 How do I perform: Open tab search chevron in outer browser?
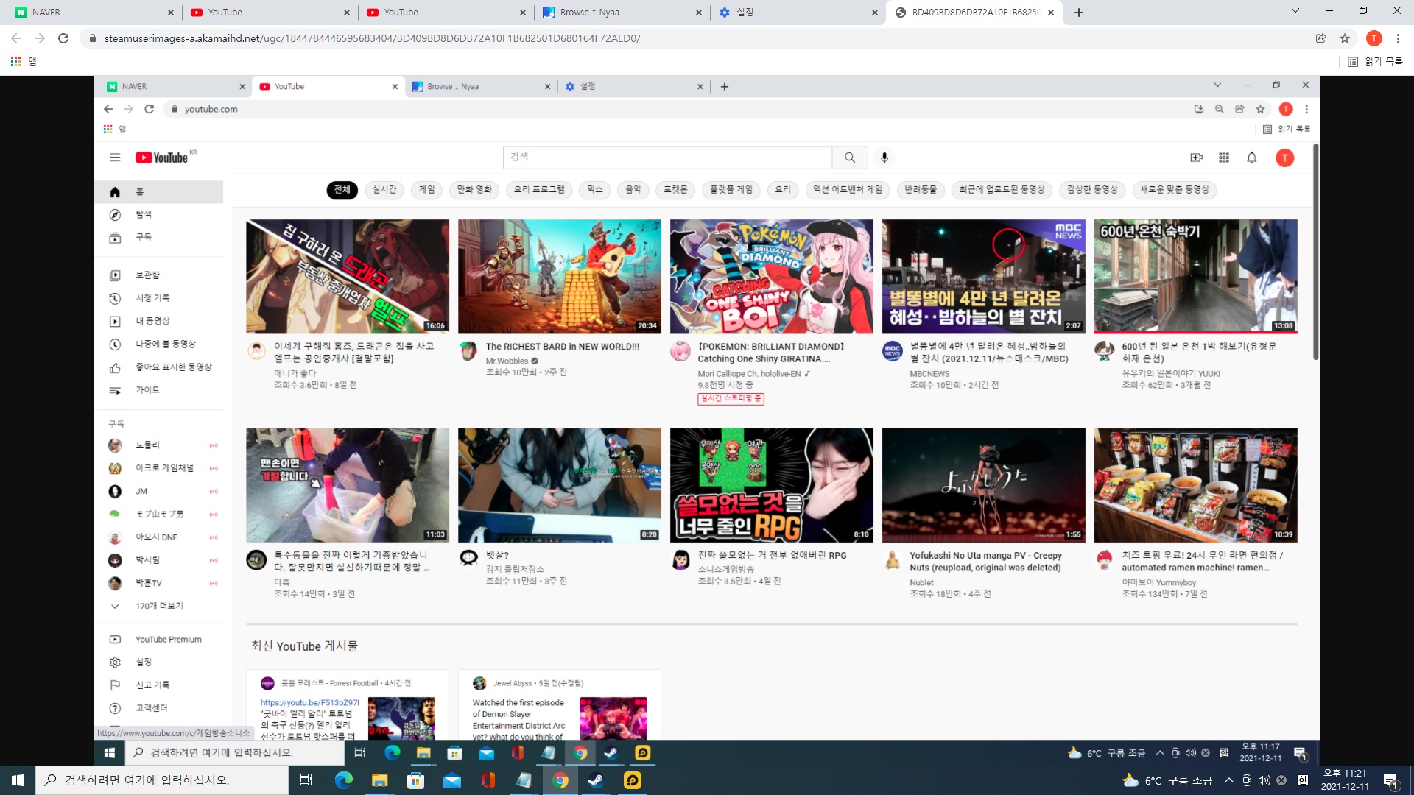click(1295, 11)
